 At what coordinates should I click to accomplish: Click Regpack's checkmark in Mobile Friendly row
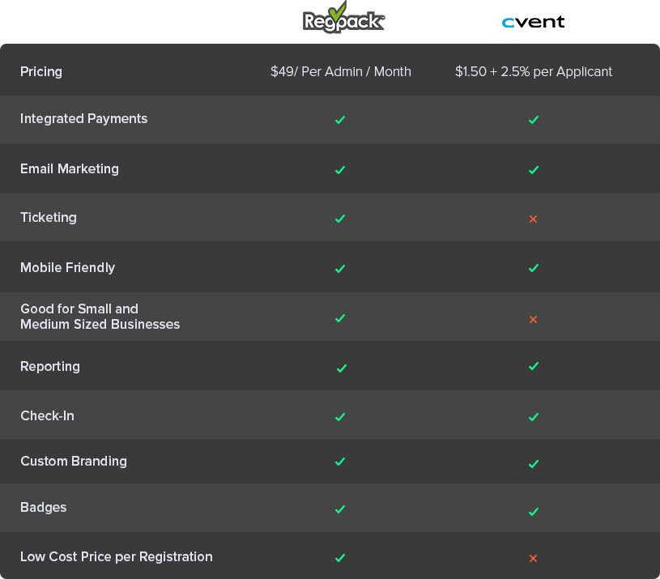340,268
